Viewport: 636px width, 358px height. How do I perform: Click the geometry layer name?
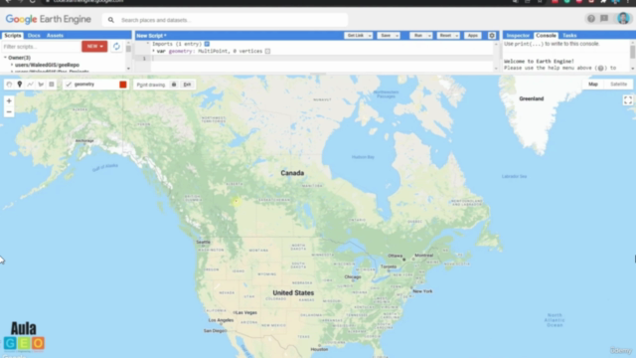tap(84, 85)
